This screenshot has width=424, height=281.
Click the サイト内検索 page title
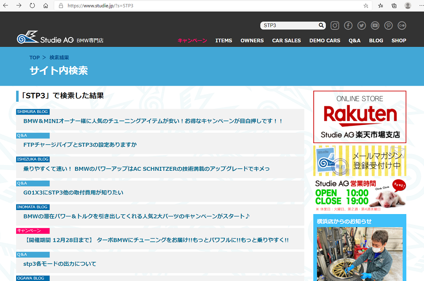click(58, 70)
